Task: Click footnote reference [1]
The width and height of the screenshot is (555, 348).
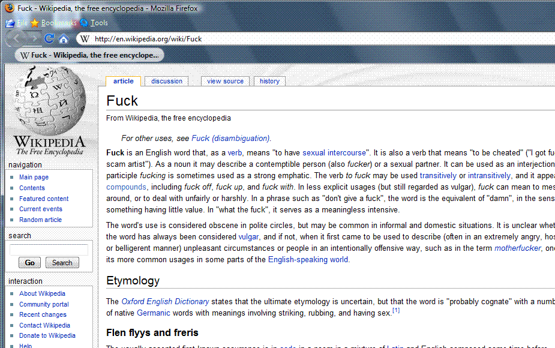Action: click(396, 310)
